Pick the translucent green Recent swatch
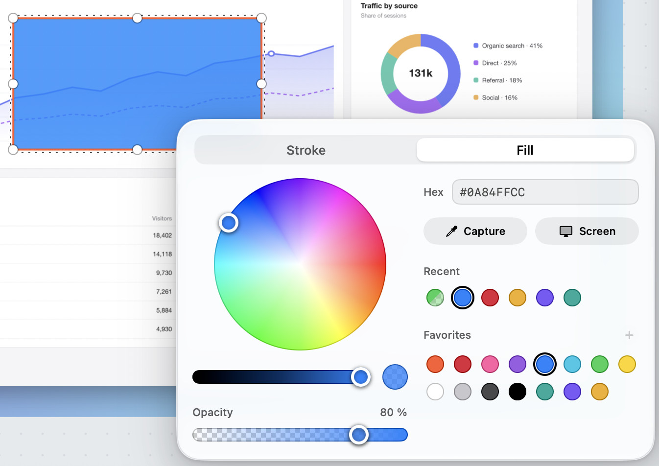The height and width of the screenshot is (466, 659). [435, 298]
